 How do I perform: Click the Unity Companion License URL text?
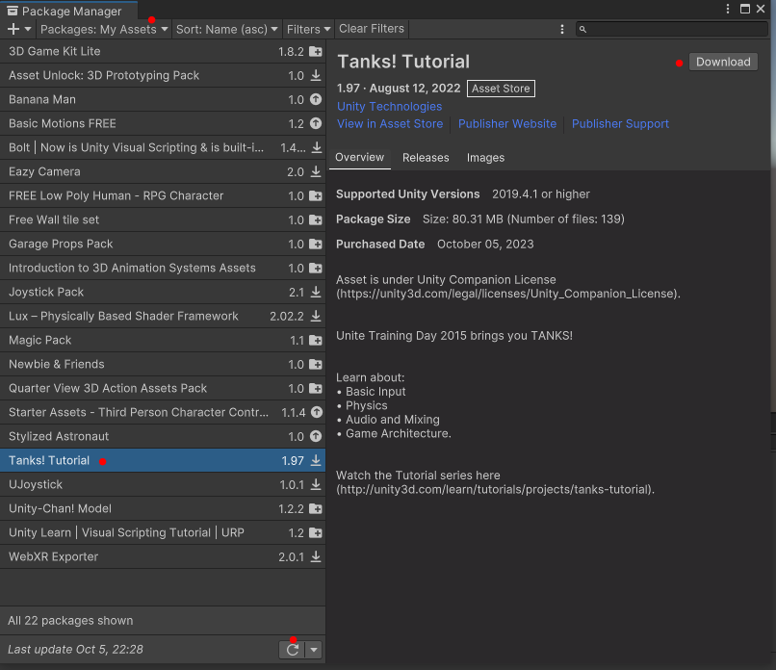coord(508,294)
